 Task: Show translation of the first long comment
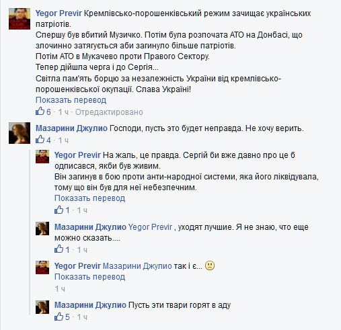pyautogui.click(x=71, y=100)
